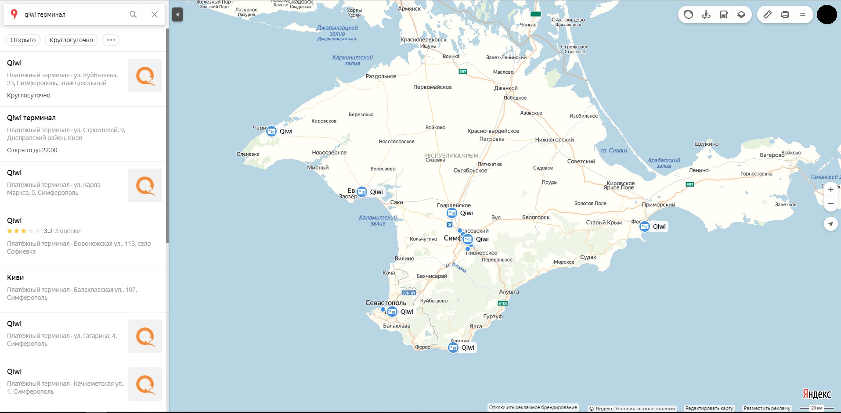This screenshot has width=841, height=413.
Task: Click Отключить рекламное брендирование link
Action: point(533,407)
